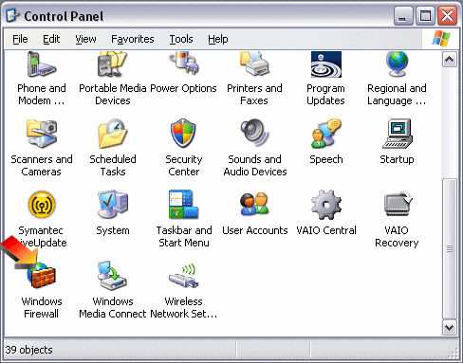
Task: Click the Control Panel title bar icon
Action: [x=12, y=16]
